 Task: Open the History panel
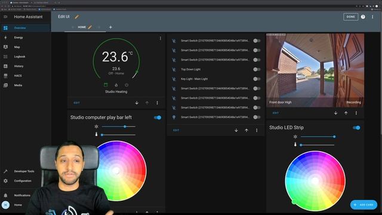pyautogui.click(x=25, y=66)
